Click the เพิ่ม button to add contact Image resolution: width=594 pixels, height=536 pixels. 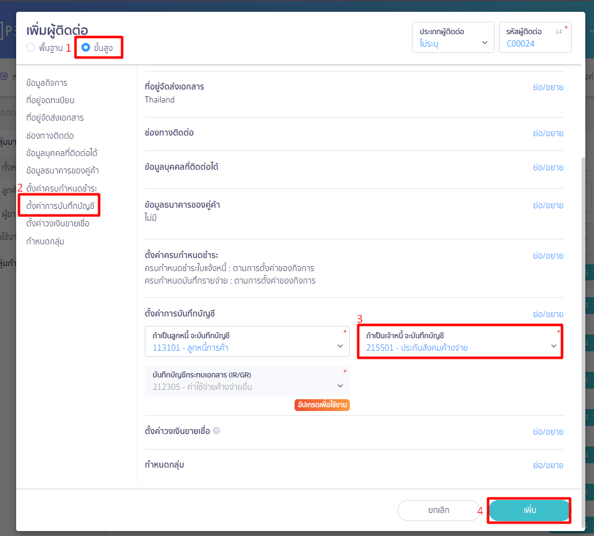pos(529,511)
